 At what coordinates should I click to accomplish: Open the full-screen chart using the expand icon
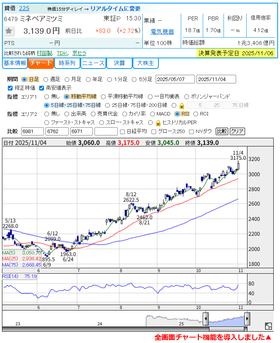[269, 326]
